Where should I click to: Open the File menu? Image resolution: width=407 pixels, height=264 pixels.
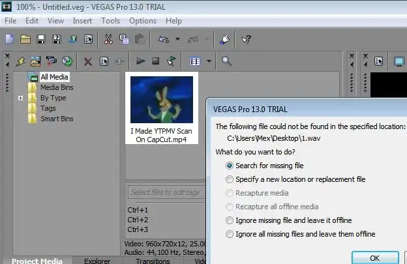click(10, 21)
